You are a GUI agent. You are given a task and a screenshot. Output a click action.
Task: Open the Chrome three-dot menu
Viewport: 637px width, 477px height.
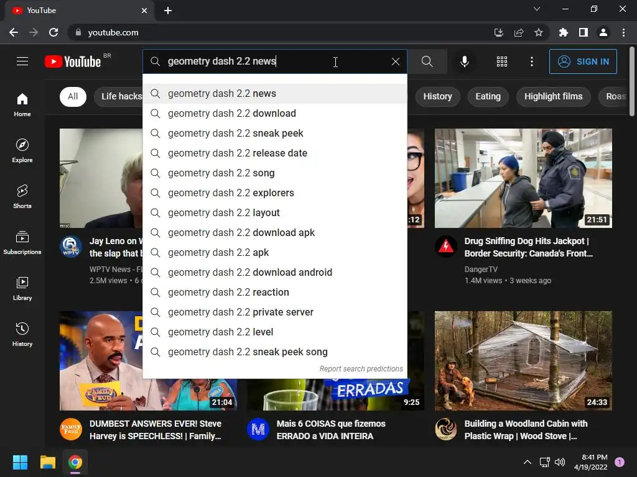pos(623,32)
